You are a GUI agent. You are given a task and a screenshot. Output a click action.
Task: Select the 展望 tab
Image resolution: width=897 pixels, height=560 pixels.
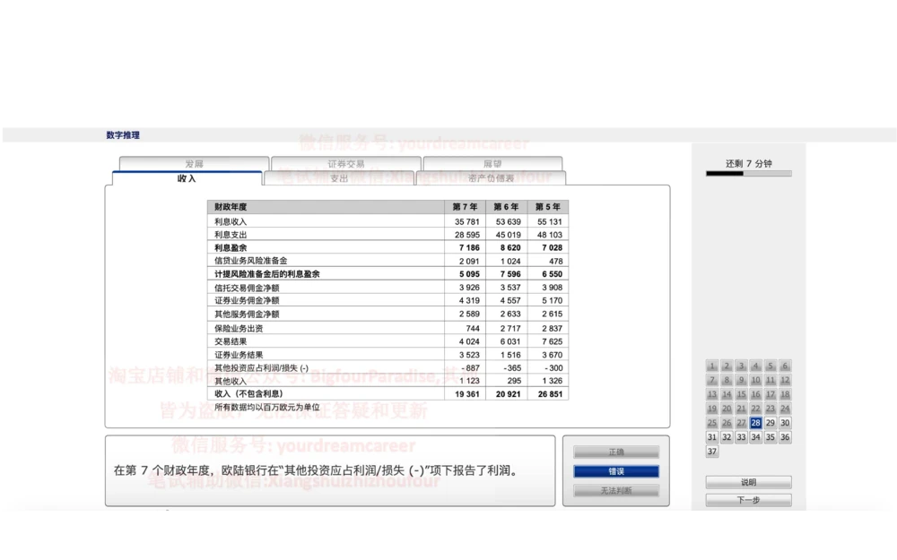point(492,164)
